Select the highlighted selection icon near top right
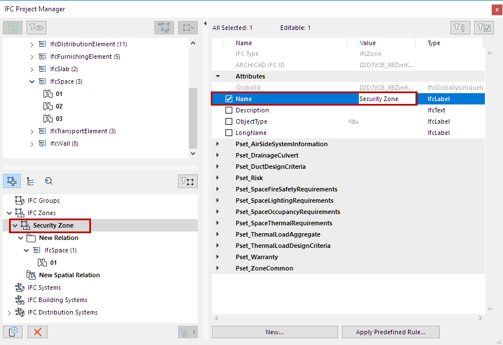This screenshot has width=503, height=345. (164, 27)
